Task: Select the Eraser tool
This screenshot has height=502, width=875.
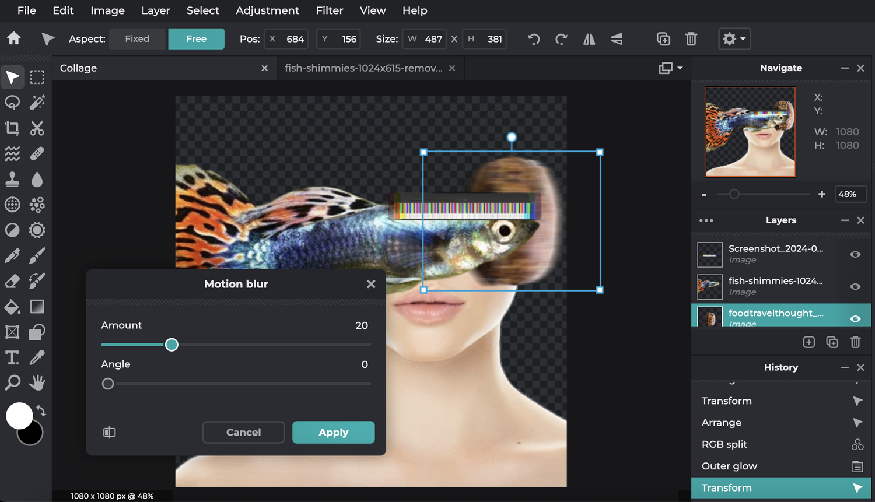Action: tap(12, 281)
